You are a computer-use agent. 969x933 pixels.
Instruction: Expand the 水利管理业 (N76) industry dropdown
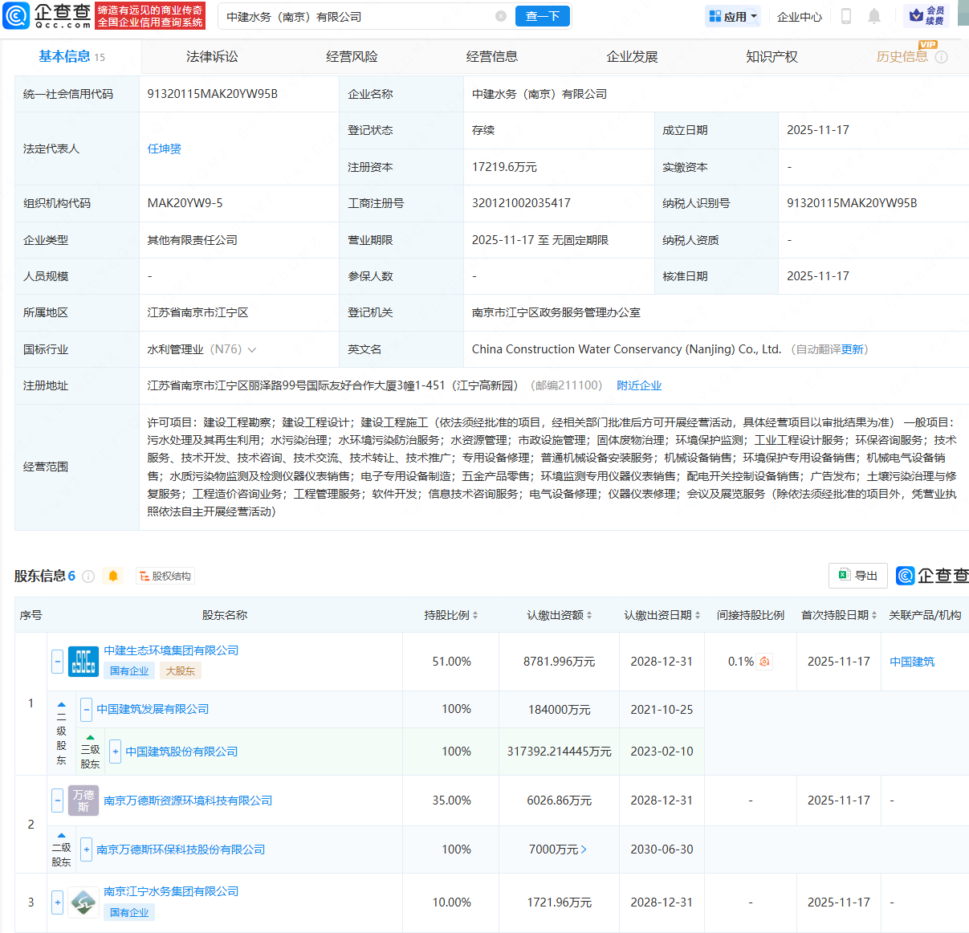coord(252,349)
